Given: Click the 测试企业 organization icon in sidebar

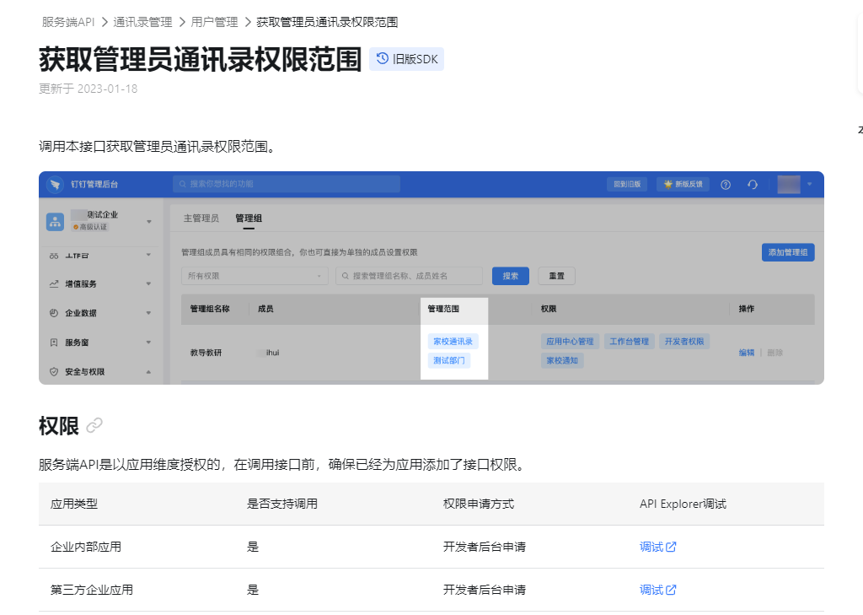Looking at the screenshot, I should (x=55, y=222).
